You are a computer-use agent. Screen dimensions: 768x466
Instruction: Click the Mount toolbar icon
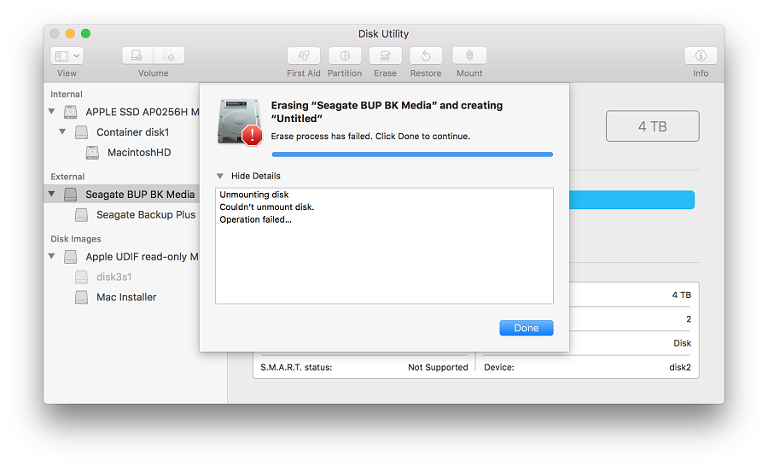[x=469, y=55]
